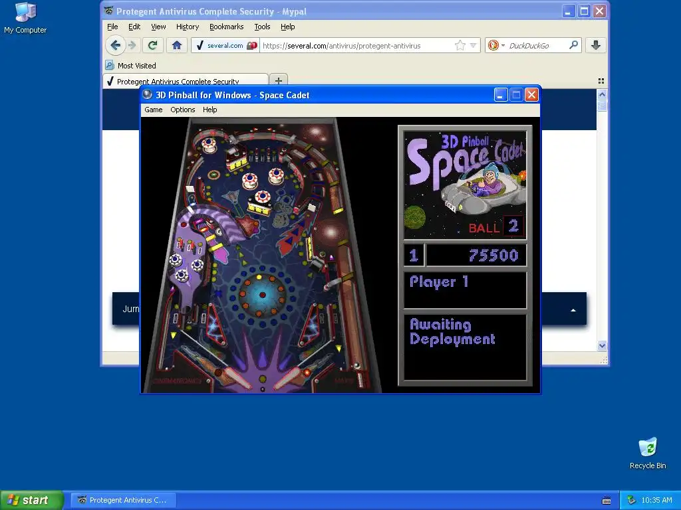The width and height of the screenshot is (681, 510).
Task: Click the Player 1 text panel
Action: tap(465, 290)
